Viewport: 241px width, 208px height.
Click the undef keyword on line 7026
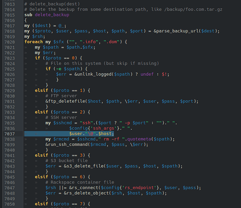click(147, 74)
